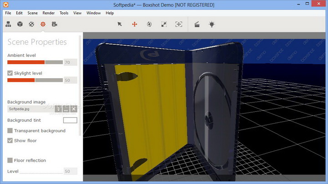This screenshot has width=328, height=184.
Task: Select the arrow pointer tool
Action: tap(120, 24)
